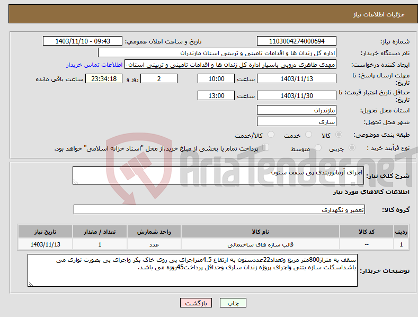Click the شرح کلی نیاز text area
This screenshot has height=317, width=418.
click(218, 175)
